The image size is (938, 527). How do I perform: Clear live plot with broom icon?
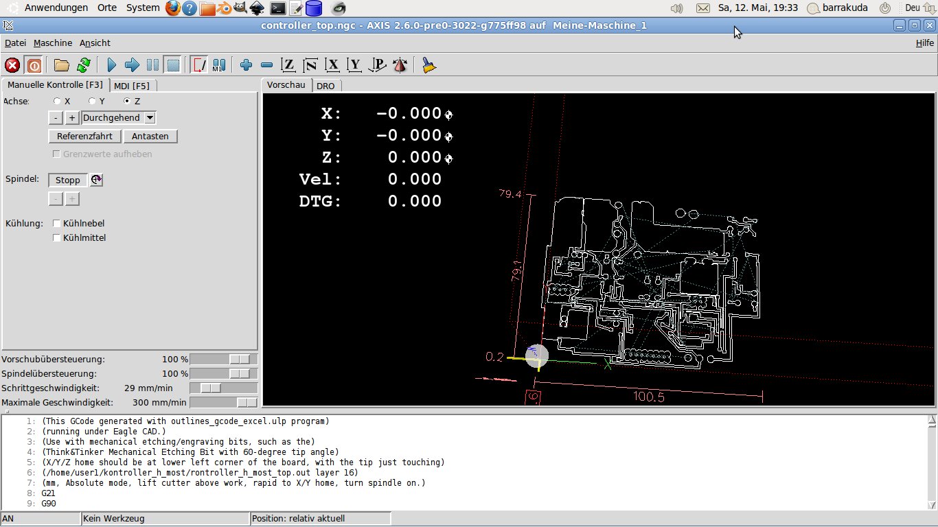[x=429, y=65]
